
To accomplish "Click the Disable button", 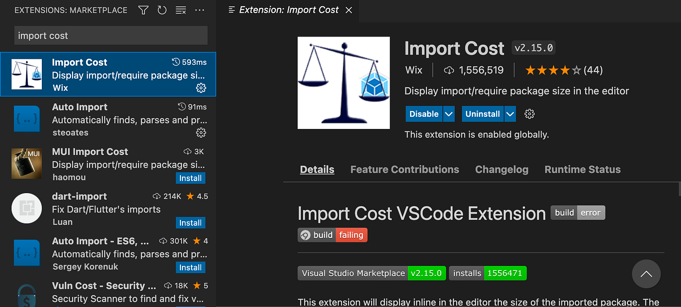I will (x=424, y=114).
